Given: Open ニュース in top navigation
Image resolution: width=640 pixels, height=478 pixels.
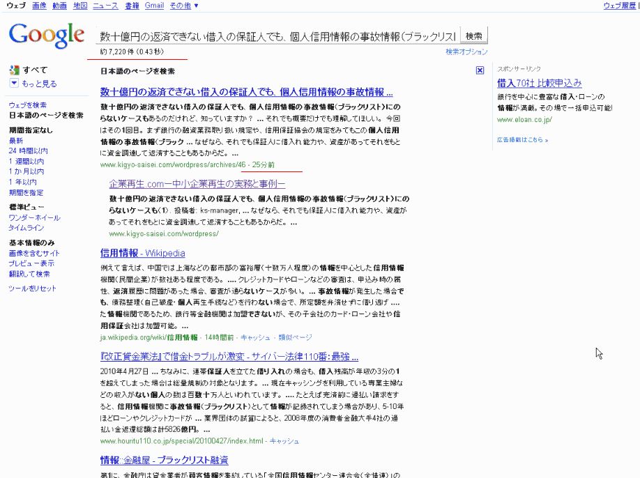Looking at the screenshot, I should (105, 6).
